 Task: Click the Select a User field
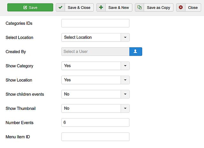[95, 51]
